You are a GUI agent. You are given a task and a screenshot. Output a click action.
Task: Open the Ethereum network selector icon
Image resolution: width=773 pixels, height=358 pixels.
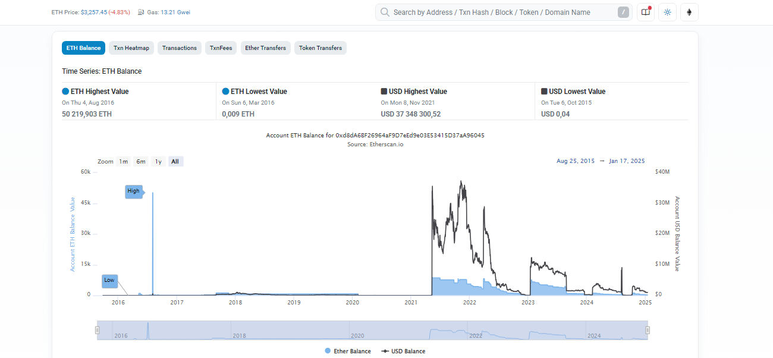pos(690,12)
